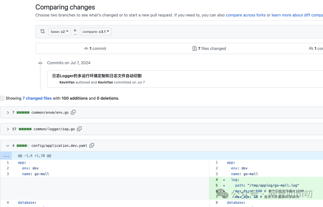
Task: Open the base: c2 branch dropdown
Action: pyautogui.click(x=60, y=32)
